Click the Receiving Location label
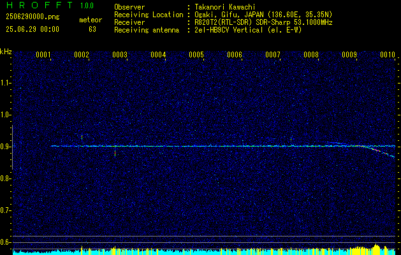 149,15
